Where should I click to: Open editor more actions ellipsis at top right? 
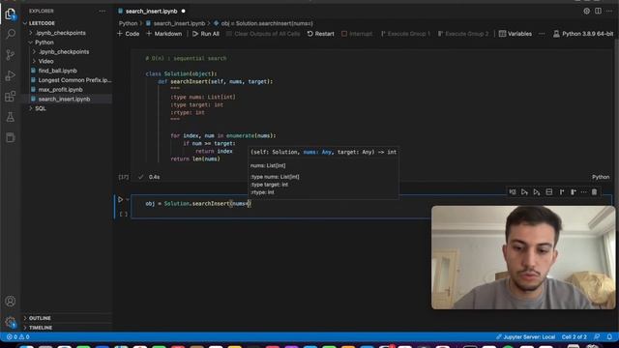pos(609,11)
